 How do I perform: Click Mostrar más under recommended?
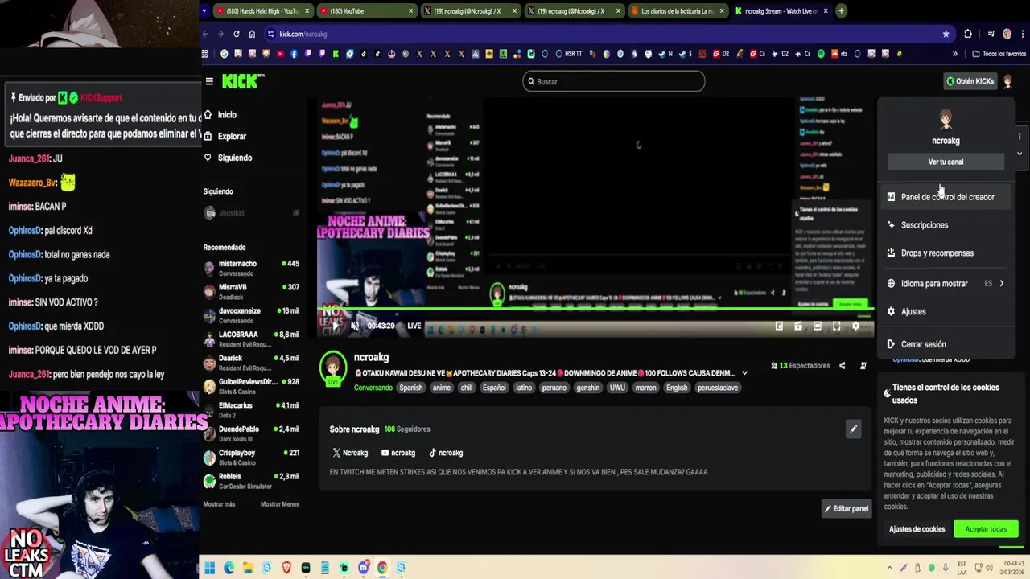219,504
